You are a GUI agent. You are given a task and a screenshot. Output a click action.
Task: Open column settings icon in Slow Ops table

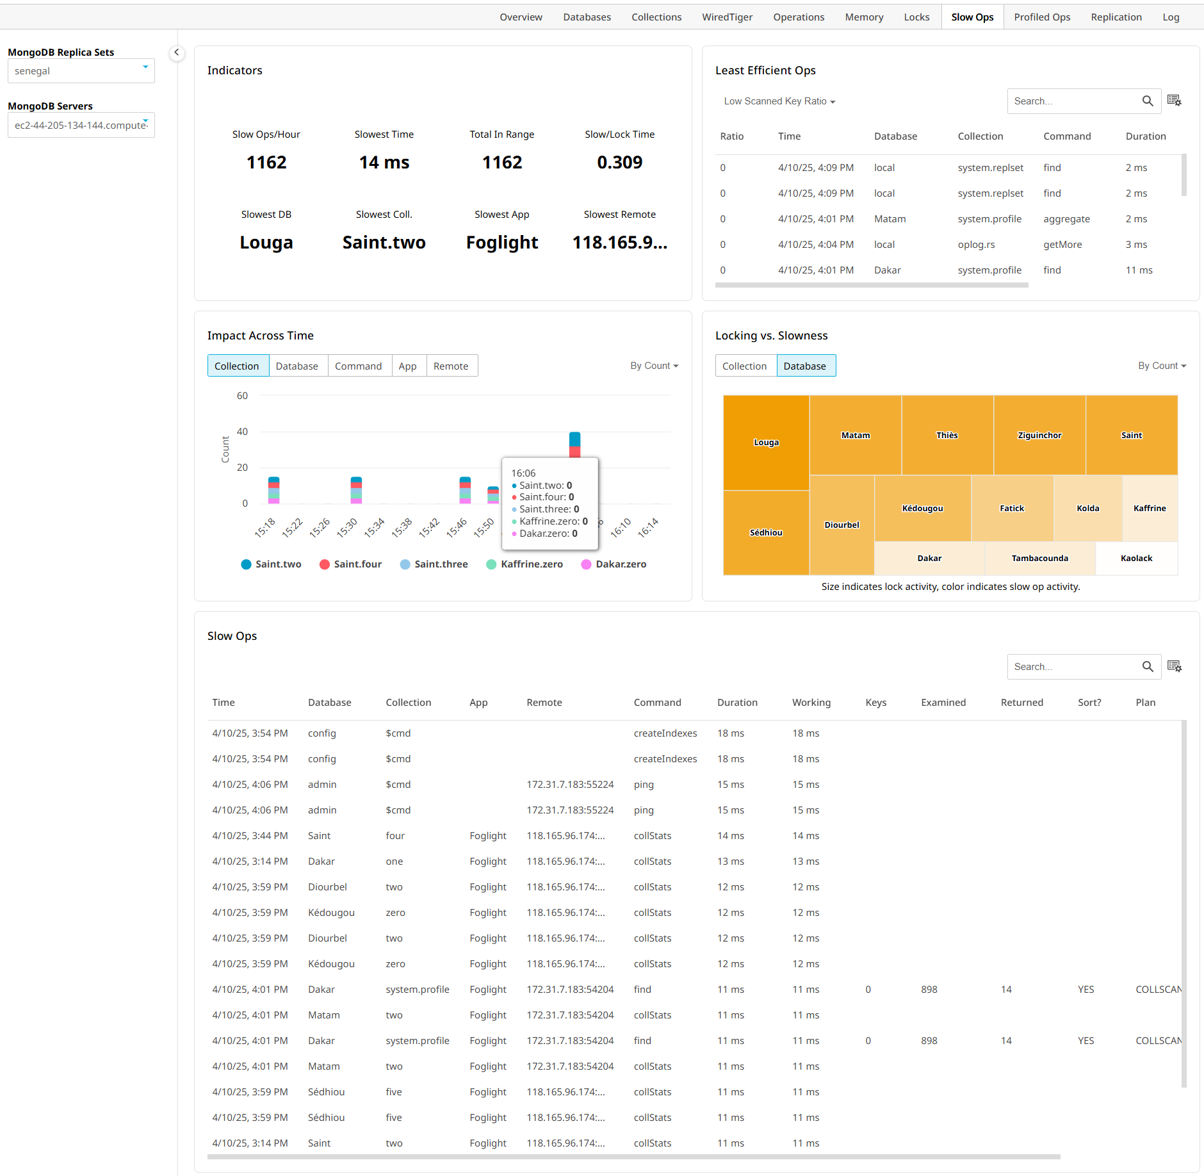coord(1174,666)
